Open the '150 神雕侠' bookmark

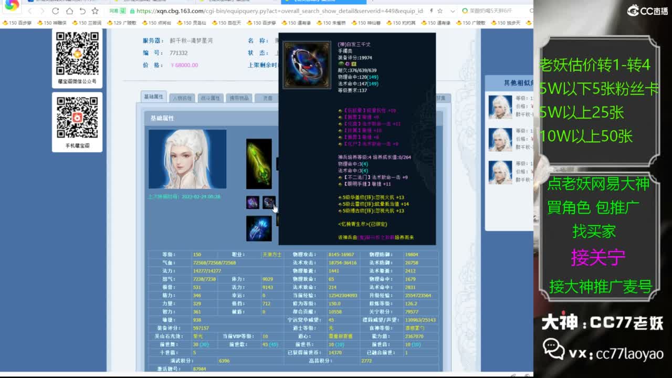click(51, 23)
